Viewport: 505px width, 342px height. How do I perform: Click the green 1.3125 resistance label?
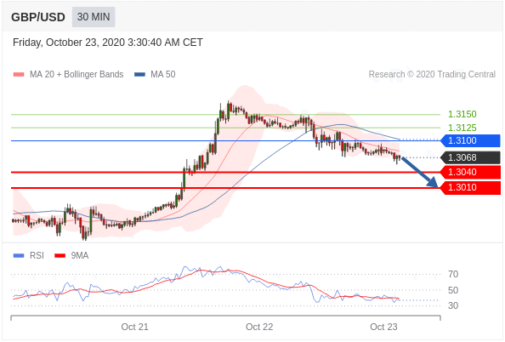click(462, 128)
